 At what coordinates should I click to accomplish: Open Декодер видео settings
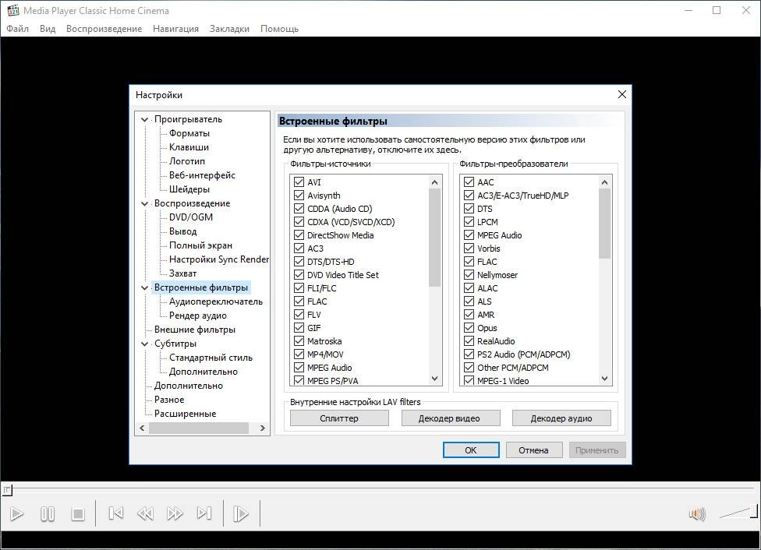click(x=451, y=418)
